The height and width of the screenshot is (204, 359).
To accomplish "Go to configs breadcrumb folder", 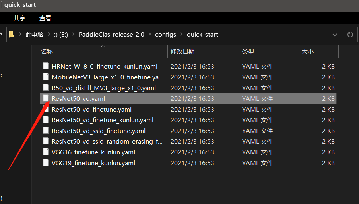I will click(165, 35).
